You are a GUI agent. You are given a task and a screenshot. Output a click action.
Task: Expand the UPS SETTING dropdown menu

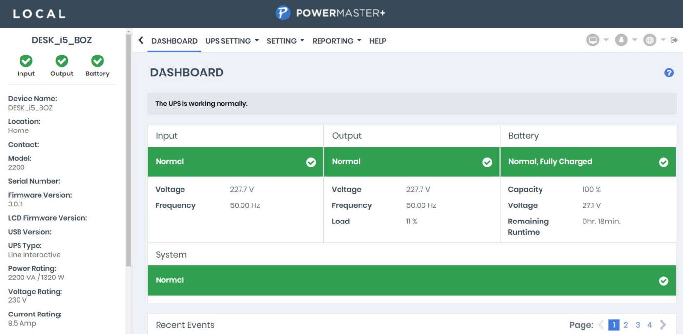[x=232, y=41]
